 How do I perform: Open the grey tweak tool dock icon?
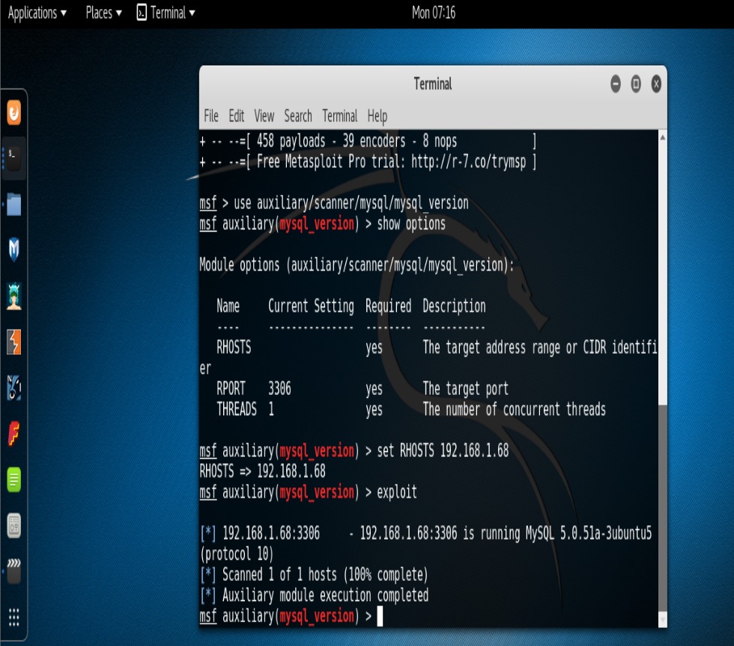[14, 525]
